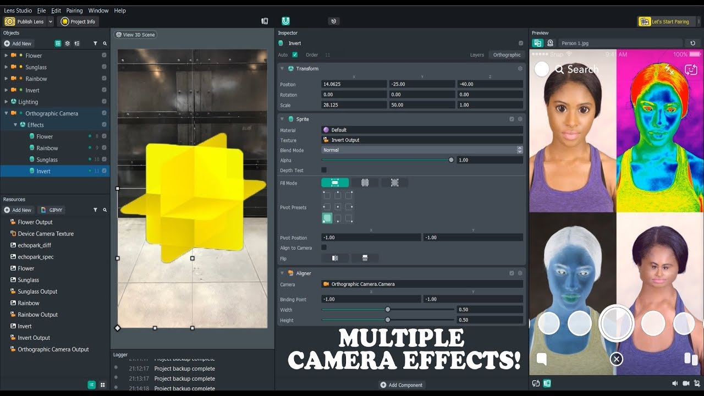Toggle visibility checkbox for Effects object
This screenshot has width=704, height=396.
point(104,125)
